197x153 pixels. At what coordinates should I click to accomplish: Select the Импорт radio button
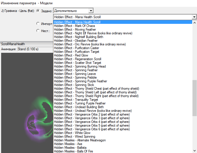click(x=38, y=24)
